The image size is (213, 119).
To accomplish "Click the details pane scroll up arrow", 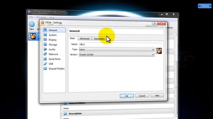I will [x=176, y=35].
